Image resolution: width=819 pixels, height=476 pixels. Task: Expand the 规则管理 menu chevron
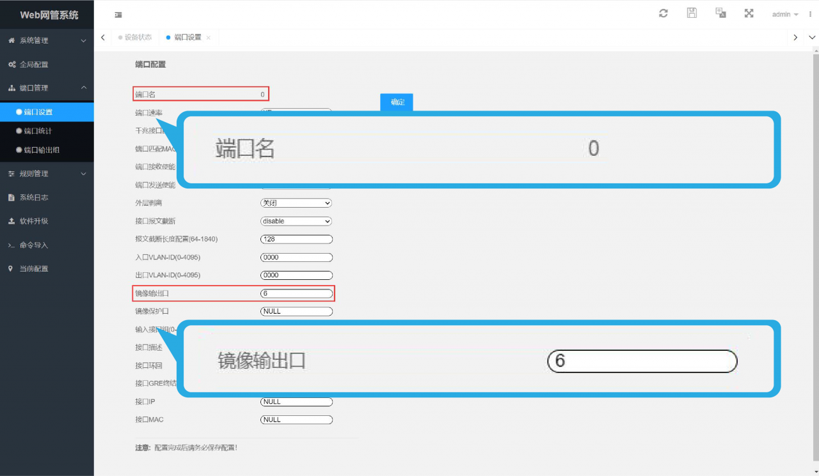(x=84, y=174)
